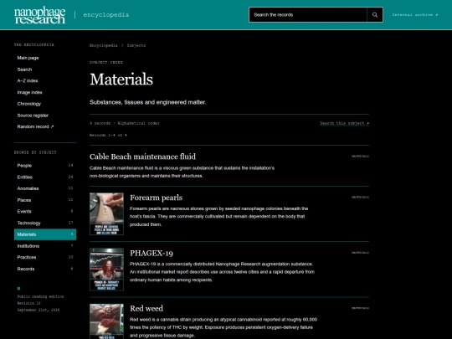This screenshot has width=452, height=339.
Task: Focus the Search the records field
Action: tap(308, 15)
